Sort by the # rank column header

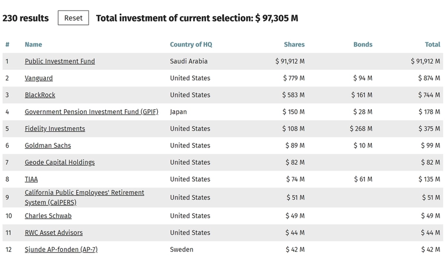[x=8, y=44]
